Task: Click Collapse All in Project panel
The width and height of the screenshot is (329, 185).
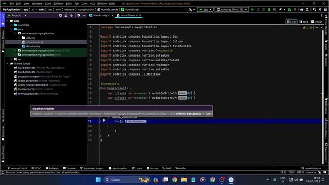Action: pos(71,15)
